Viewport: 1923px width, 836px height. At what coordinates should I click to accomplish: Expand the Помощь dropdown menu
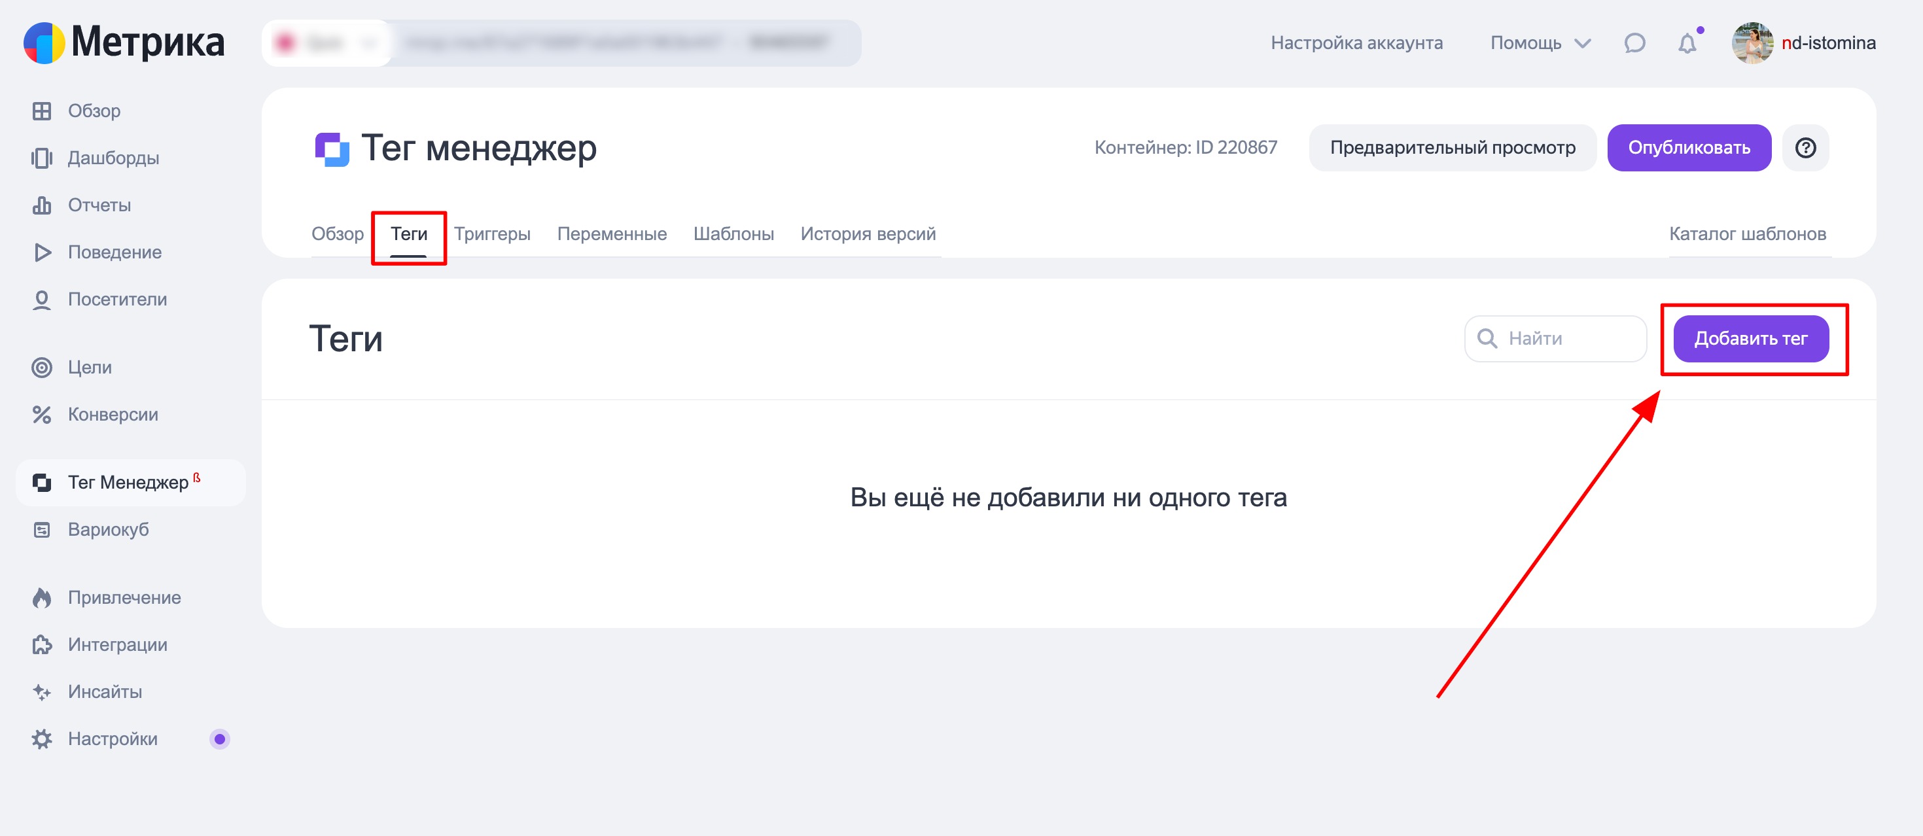click(1540, 43)
